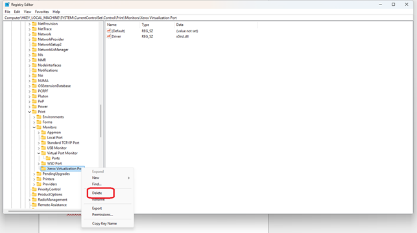This screenshot has height=233, width=417.
Task: Expand the PendingUpgrades key
Action: [x=34, y=174]
